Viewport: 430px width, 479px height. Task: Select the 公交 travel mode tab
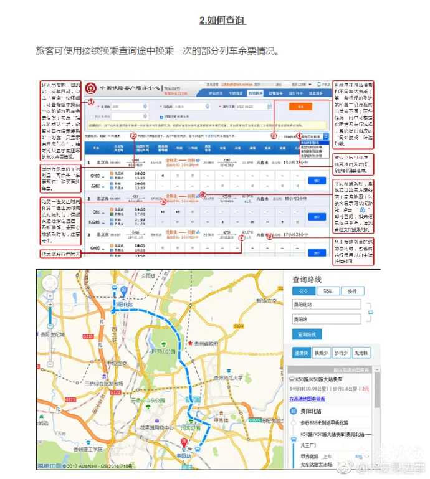302,290
